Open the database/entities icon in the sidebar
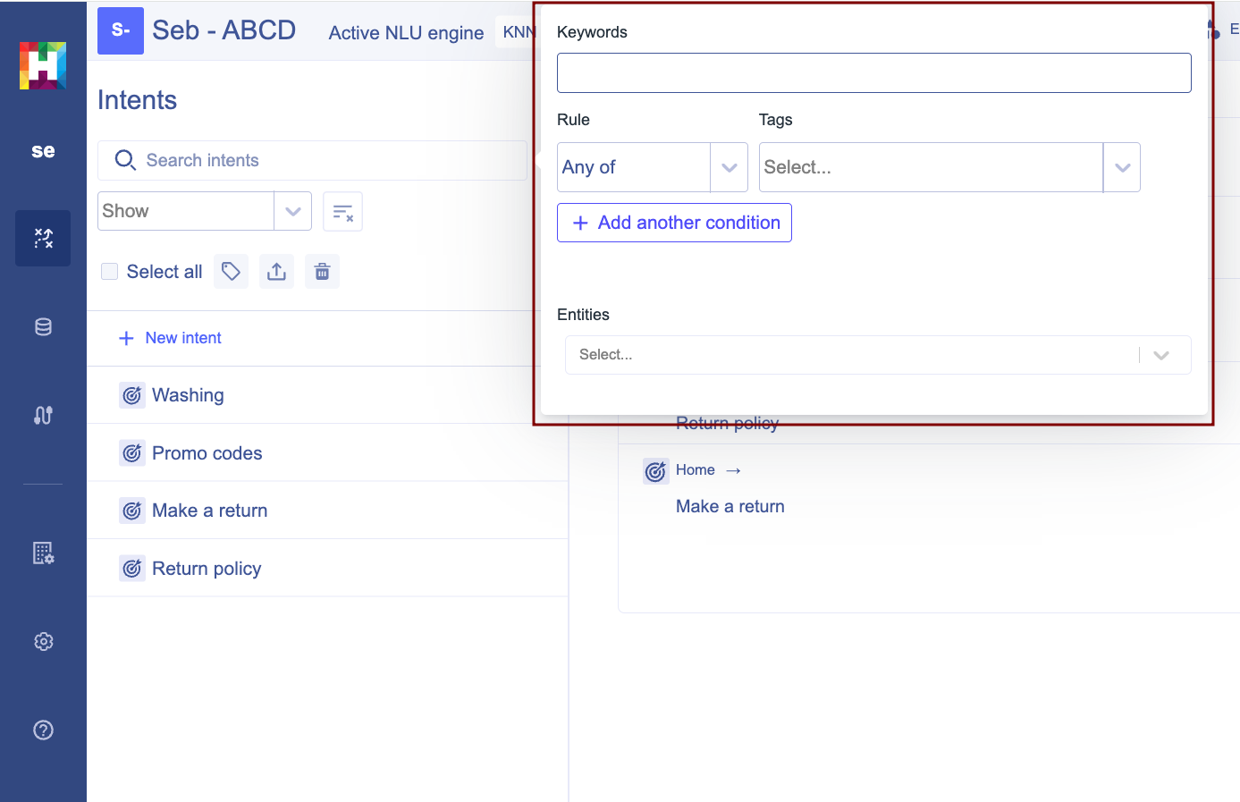1240x802 pixels. point(43,326)
